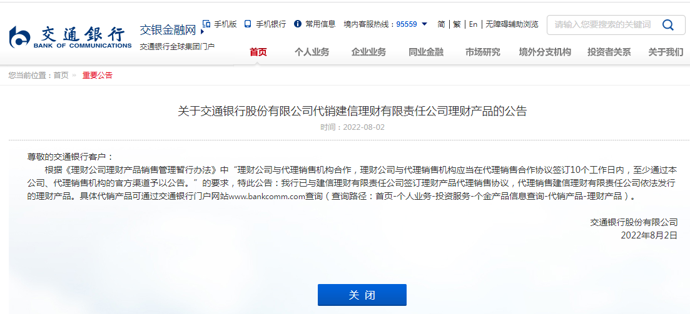
Task: Click the 交通银行全球集团门户 subtitle
Action: point(177,46)
